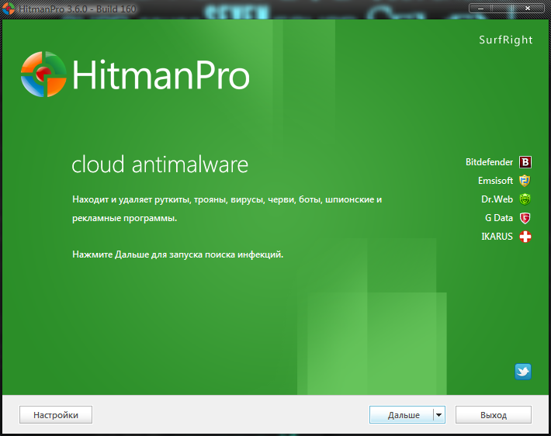Click the cloud antimalware heading

click(160, 164)
